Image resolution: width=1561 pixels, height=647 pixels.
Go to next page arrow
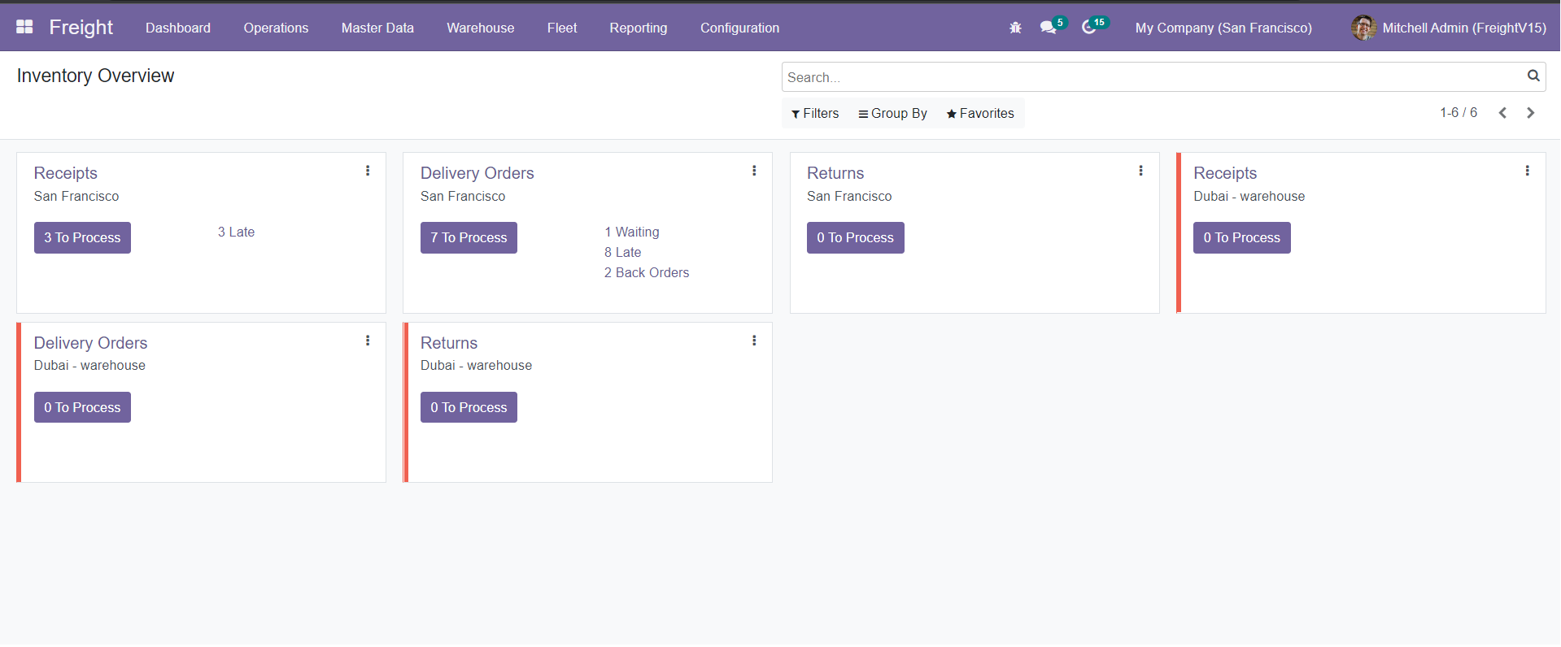coord(1530,113)
